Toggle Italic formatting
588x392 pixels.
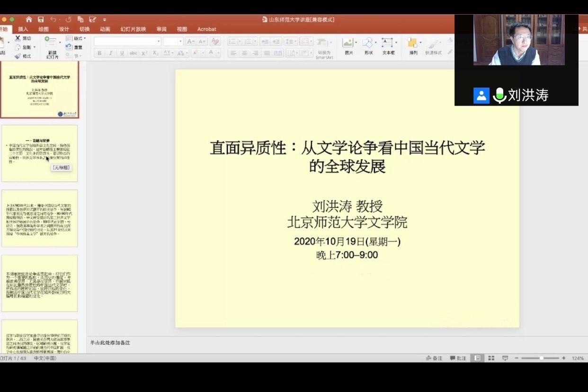pyautogui.click(x=111, y=53)
